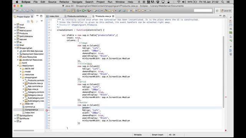
Task: Click the Print toolbar icon
Action: point(28,11)
